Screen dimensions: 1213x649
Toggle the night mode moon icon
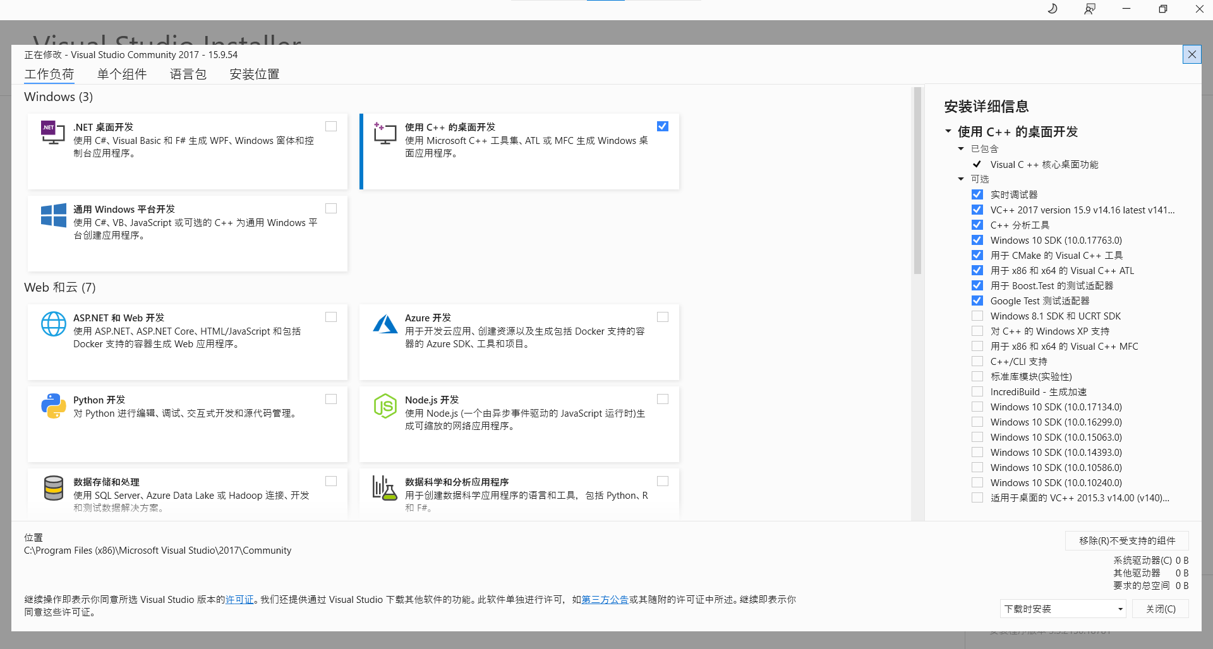(1053, 9)
